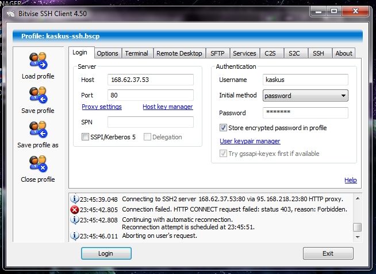The height and width of the screenshot is (274, 376).
Task: Open the Initial method dropdown
Action: 305,96
